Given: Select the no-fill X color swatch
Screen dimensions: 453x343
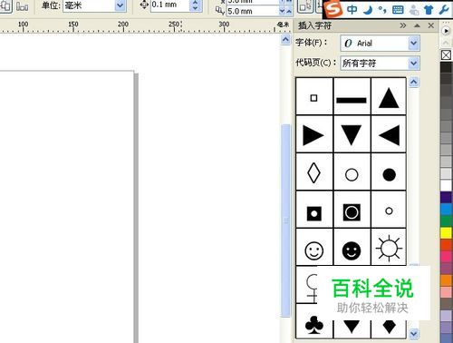Looking at the screenshot, I should (446, 54).
